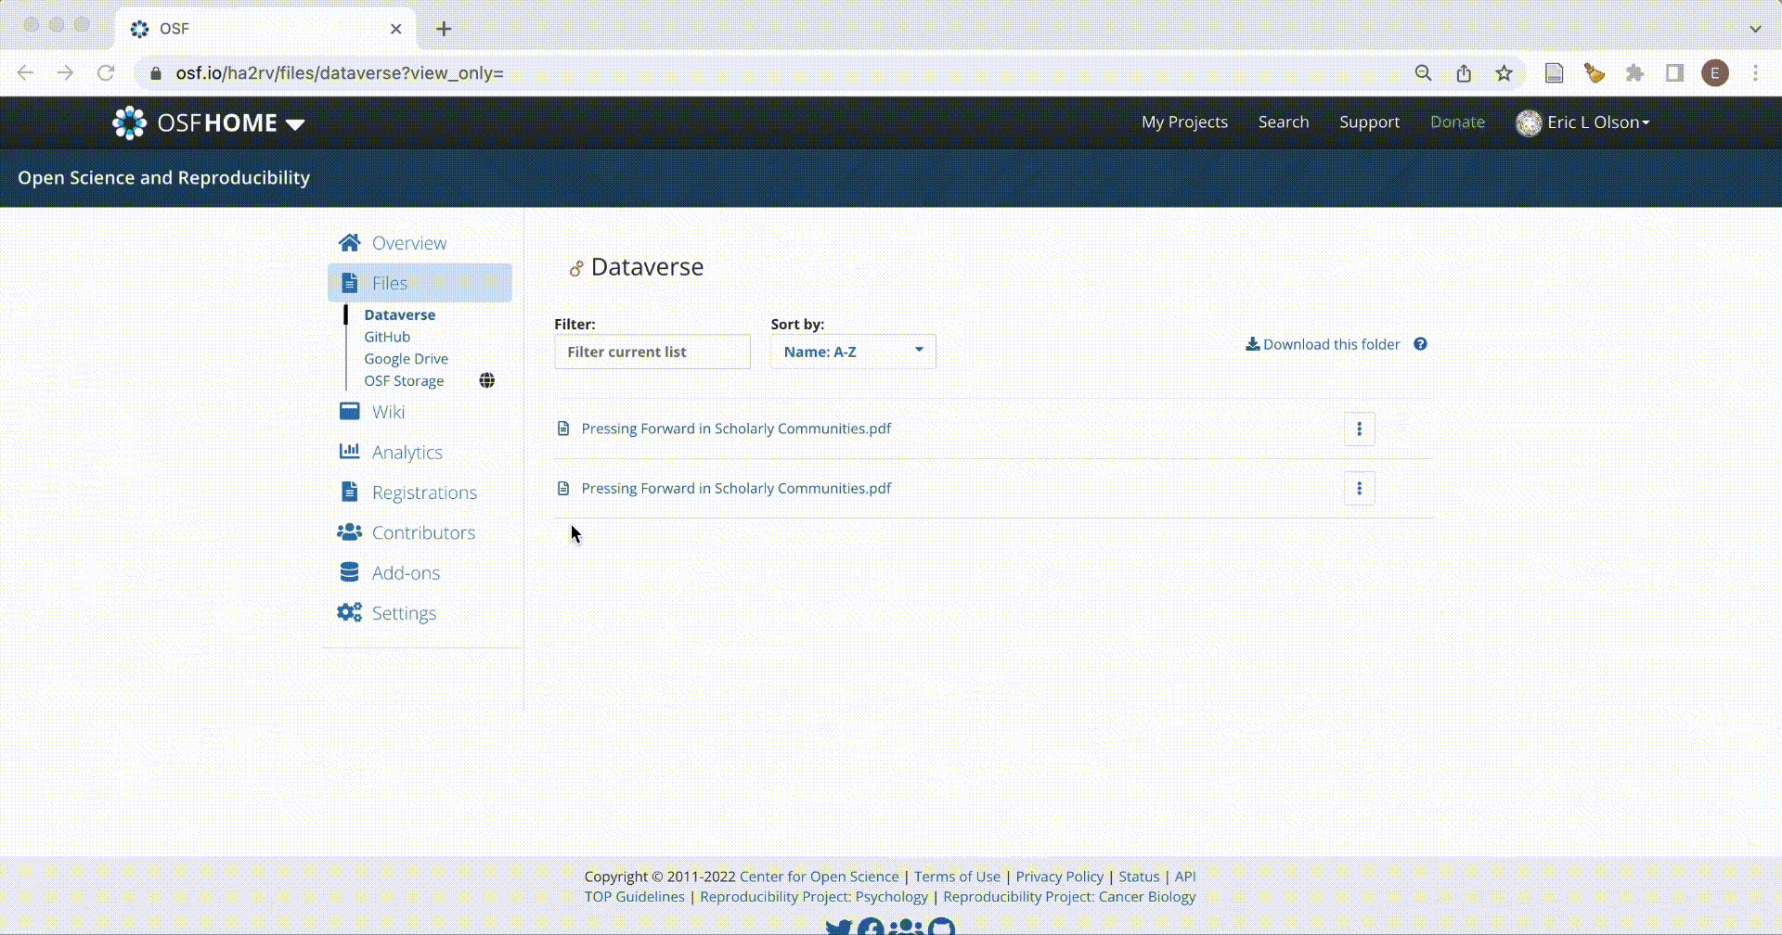
Task: Select OSF Storage provider
Action: click(404, 381)
